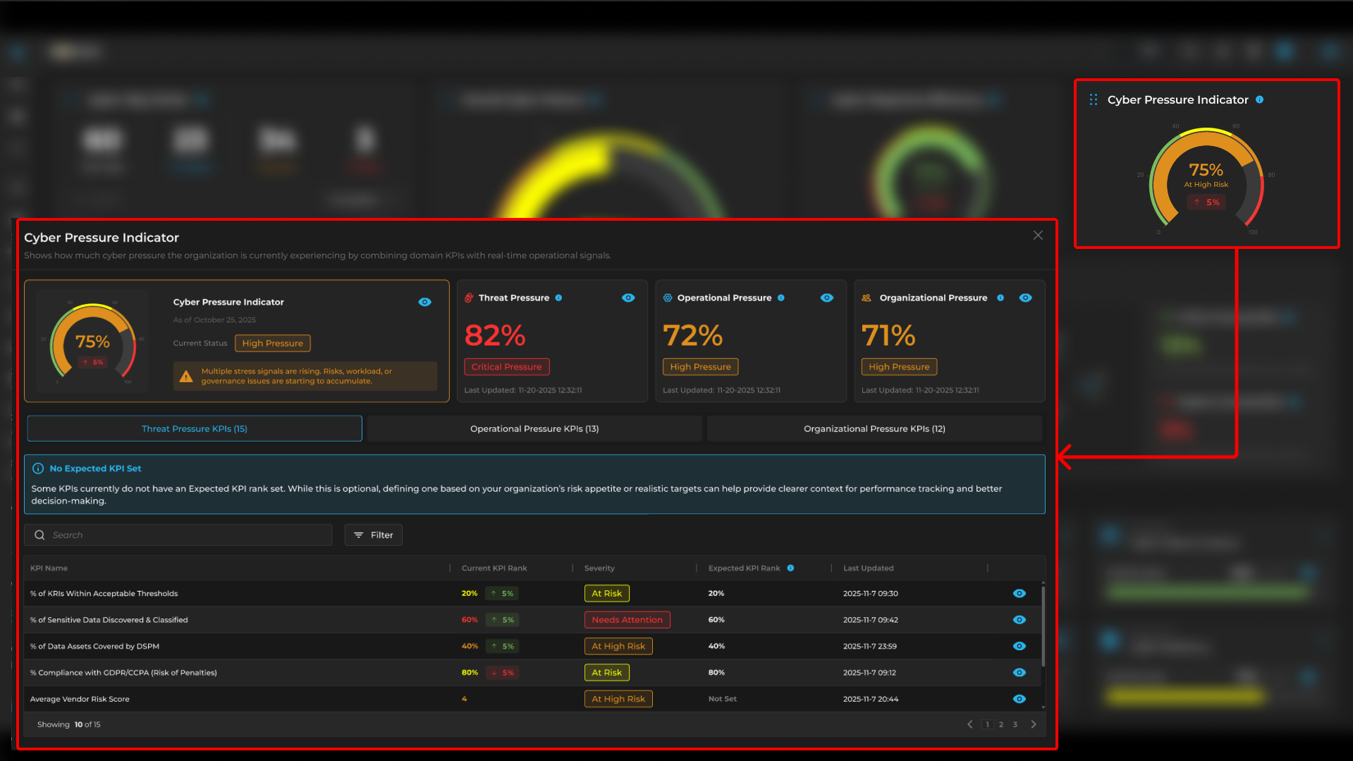1353x761 pixels.
Task: Click the search magnifier icon
Action: click(x=39, y=535)
